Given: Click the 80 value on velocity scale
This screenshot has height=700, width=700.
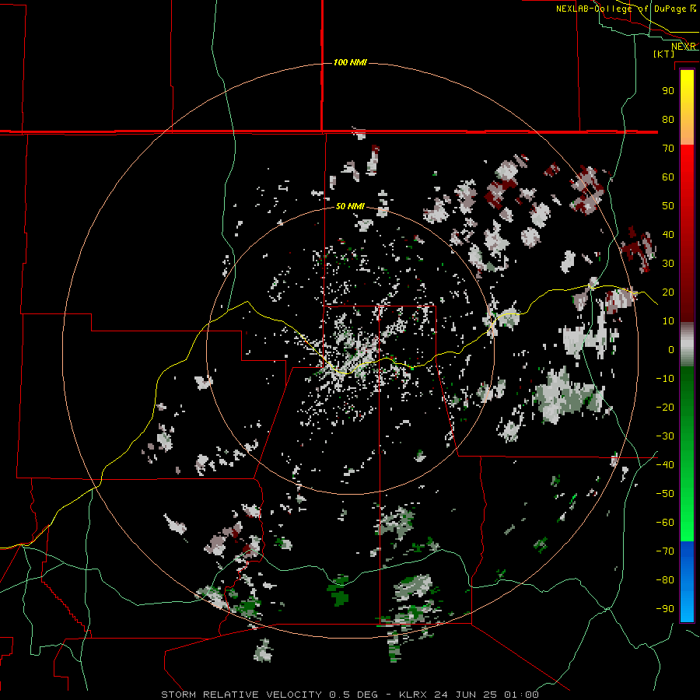Looking at the screenshot, I should (668, 119).
